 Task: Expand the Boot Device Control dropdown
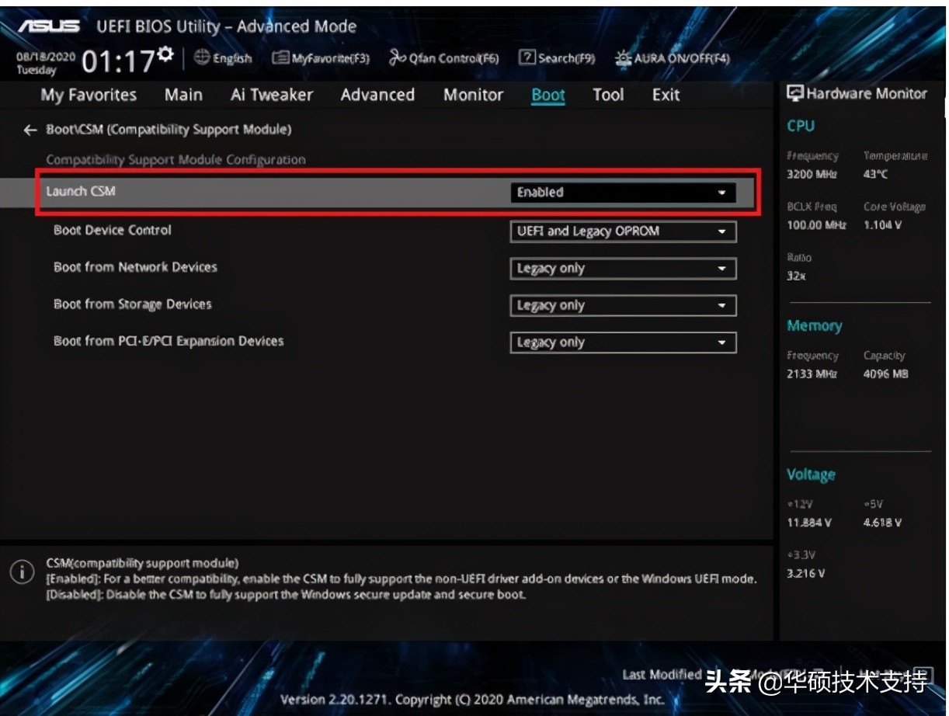623,231
